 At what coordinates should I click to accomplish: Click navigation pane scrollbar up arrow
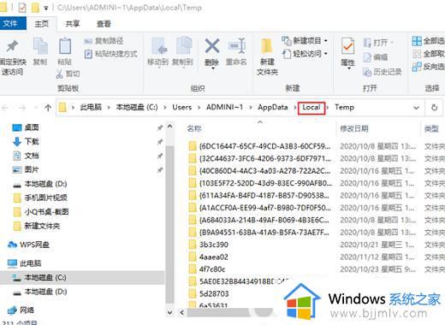169,127
